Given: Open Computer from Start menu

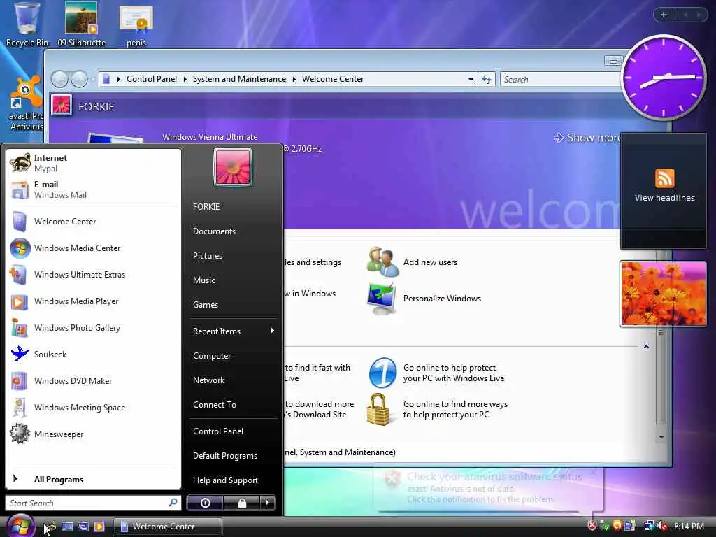Looking at the screenshot, I should point(234,356).
